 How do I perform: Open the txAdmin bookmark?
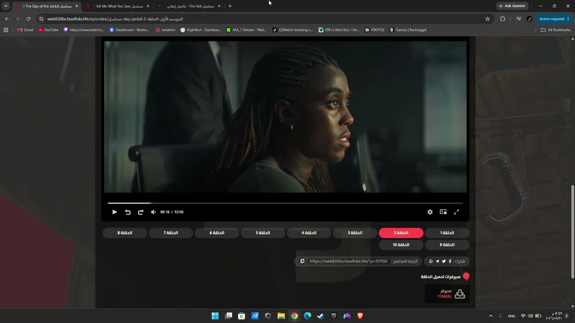165,30
